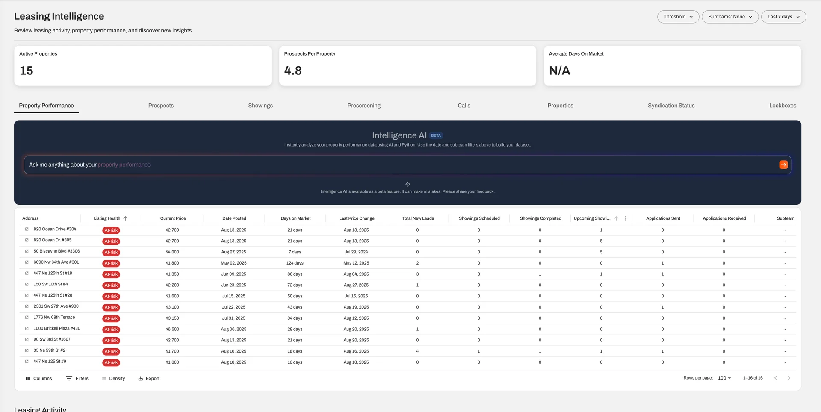Change the Last 7 days date range
This screenshot has width=821, height=412.
783,17
